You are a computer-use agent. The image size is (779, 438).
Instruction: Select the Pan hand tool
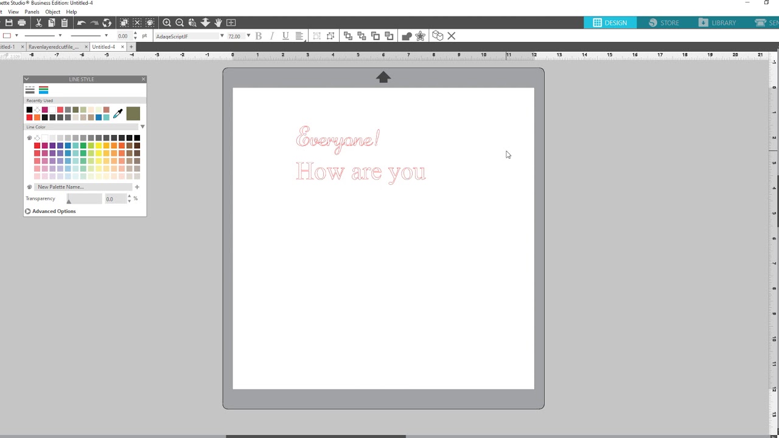click(x=218, y=23)
